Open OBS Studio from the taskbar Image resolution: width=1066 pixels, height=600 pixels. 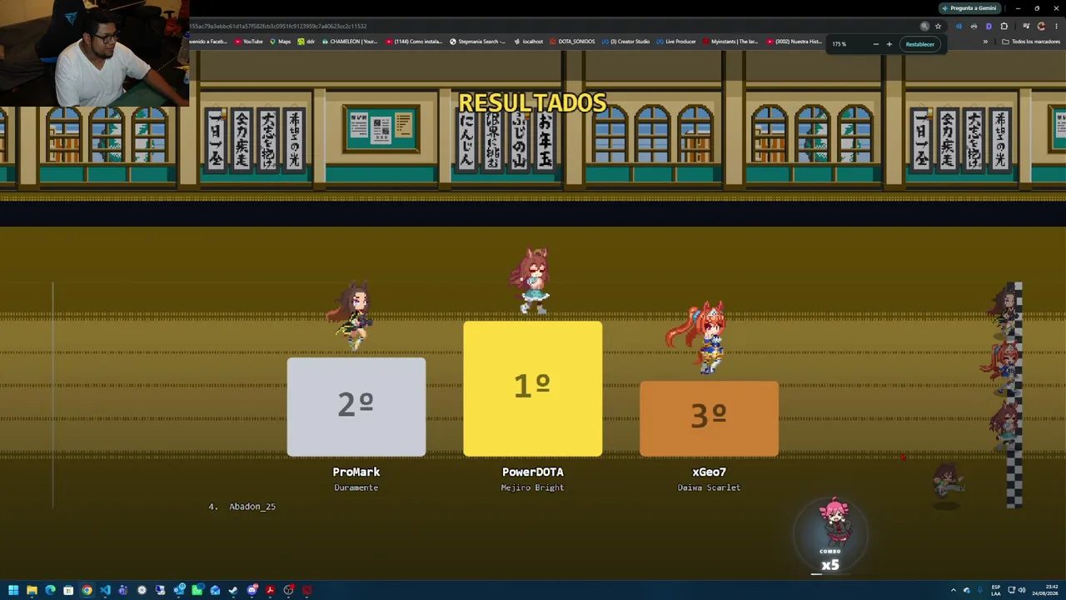tap(288, 591)
